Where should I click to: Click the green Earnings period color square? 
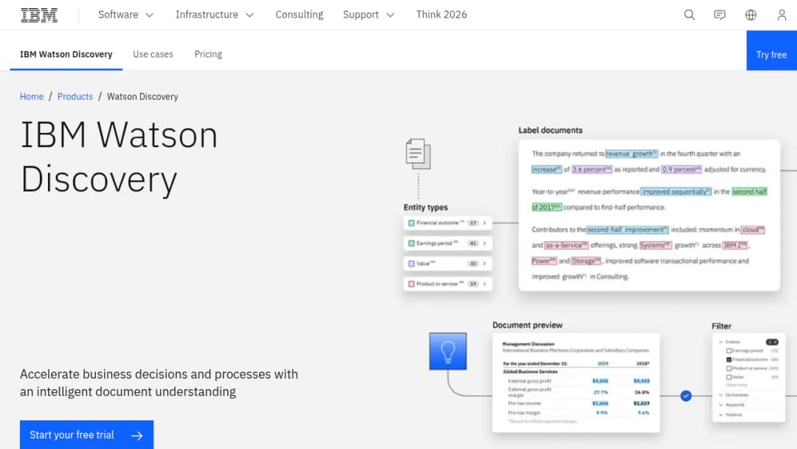pyautogui.click(x=411, y=243)
